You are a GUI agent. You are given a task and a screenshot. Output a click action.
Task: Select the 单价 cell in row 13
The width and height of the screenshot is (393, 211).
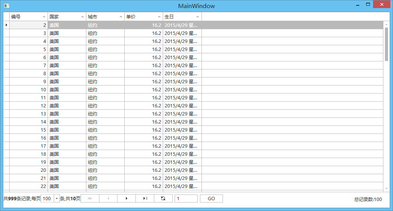tap(144, 114)
